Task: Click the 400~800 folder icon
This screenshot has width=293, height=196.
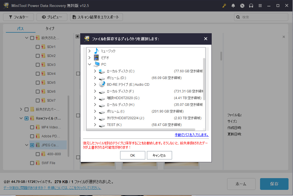Action: point(43,154)
